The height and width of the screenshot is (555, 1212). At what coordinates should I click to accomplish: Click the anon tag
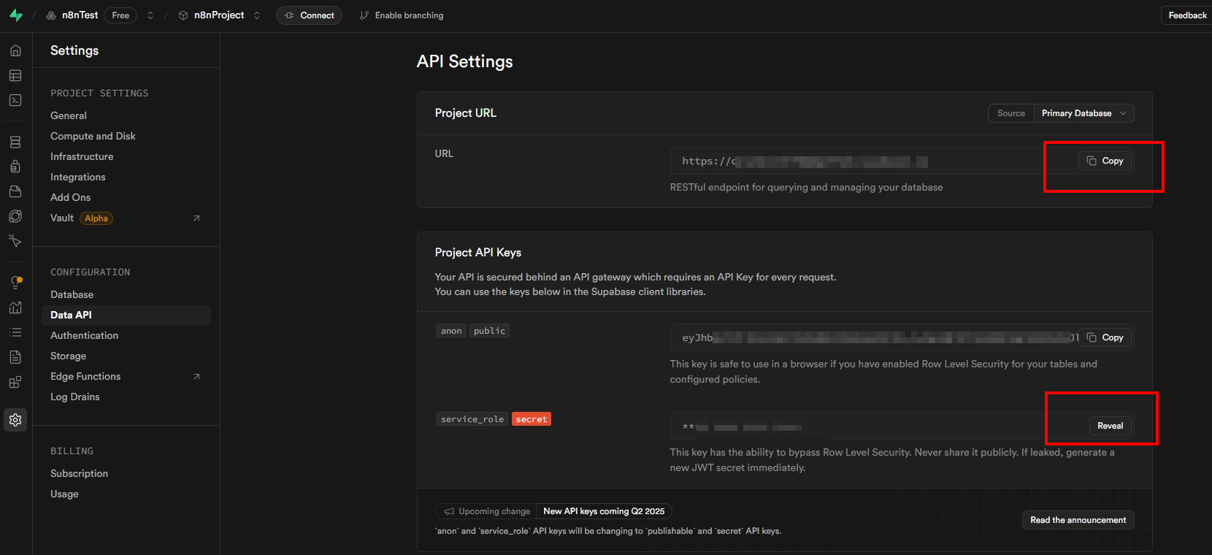pos(451,331)
